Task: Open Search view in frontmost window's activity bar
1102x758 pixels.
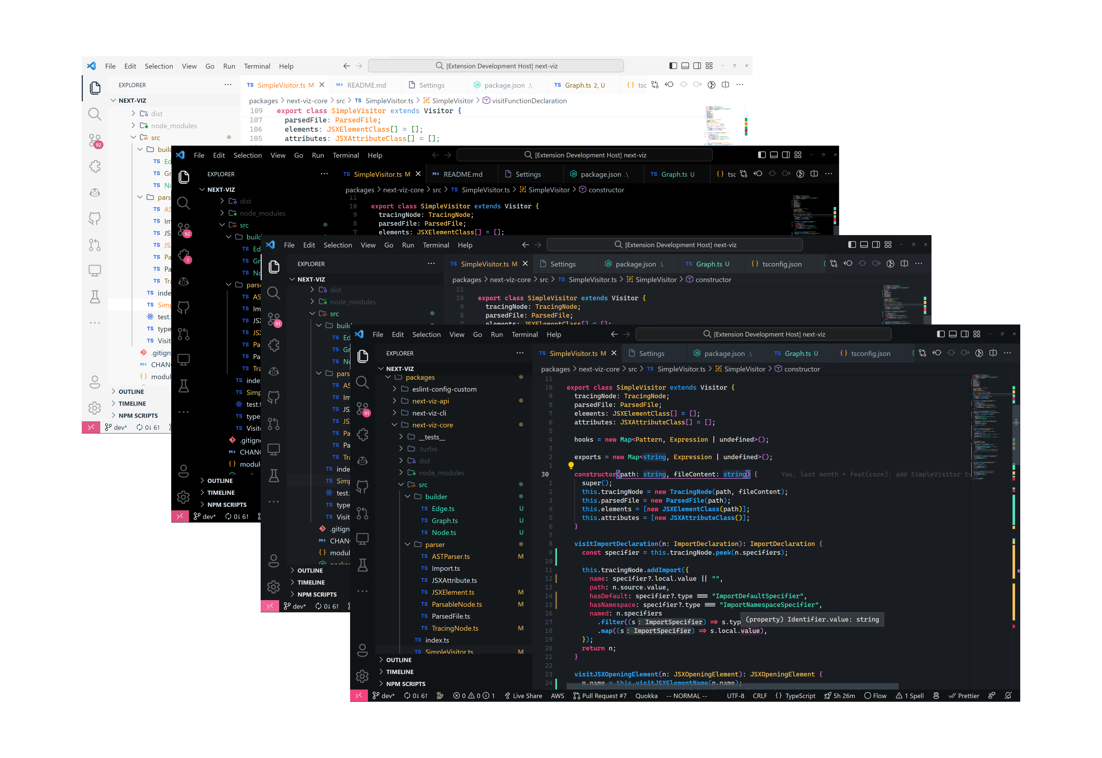Action: click(362, 382)
